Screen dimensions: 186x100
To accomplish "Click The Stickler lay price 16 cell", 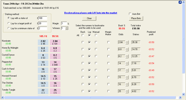I will [x=55, y=84].
